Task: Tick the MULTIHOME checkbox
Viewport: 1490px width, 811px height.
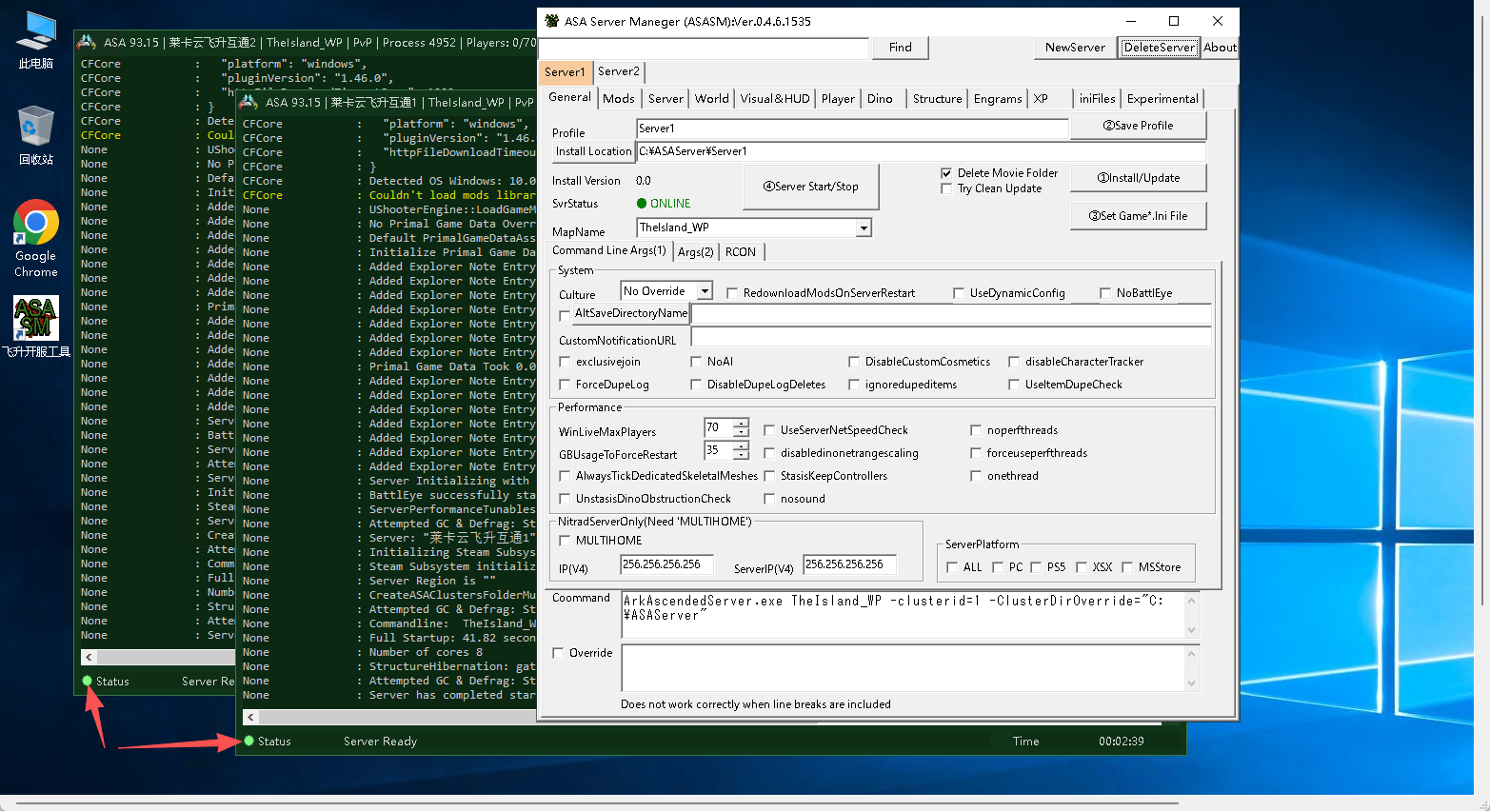Action: 566,541
